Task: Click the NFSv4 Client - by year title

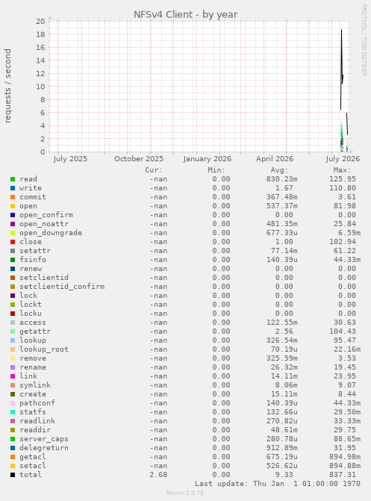Action: pos(185,14)
